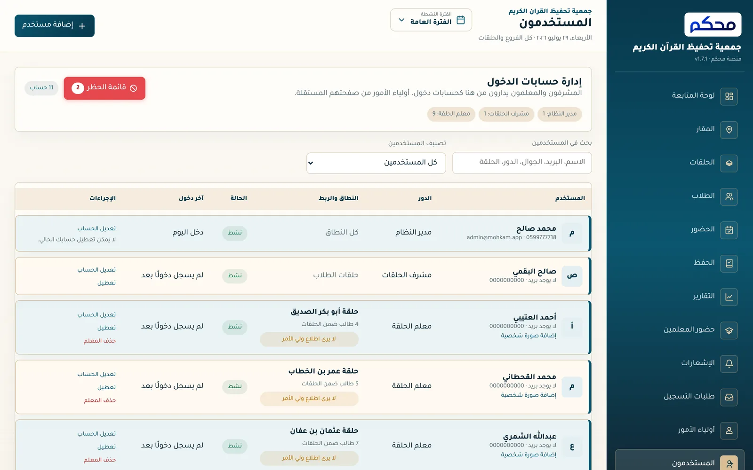Click تعطيل for صالح البقمي

pos(106,283)
